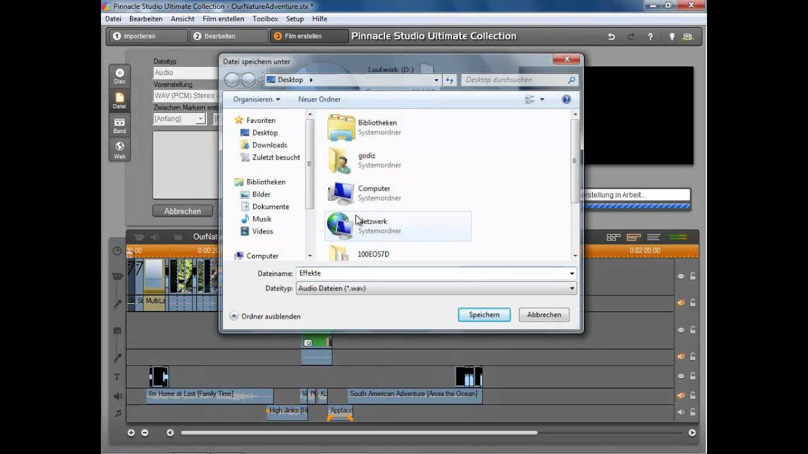Change view with the dialog view icon
This screenshot has height=454, width=808.
pyautogui.click(x=530, y=100)
